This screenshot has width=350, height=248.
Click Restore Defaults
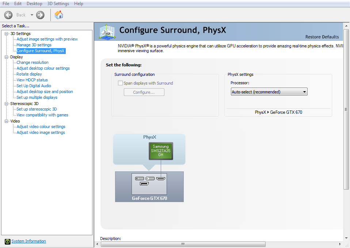click(322, 37)
